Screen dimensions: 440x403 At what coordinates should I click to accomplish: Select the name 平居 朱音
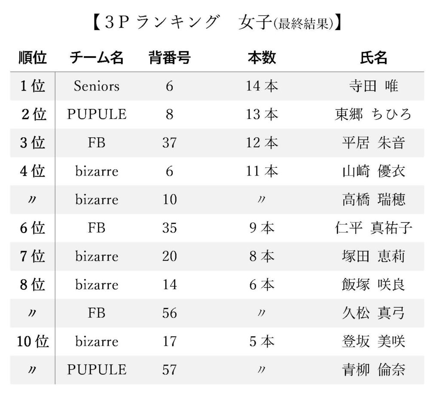coord(373,143)
